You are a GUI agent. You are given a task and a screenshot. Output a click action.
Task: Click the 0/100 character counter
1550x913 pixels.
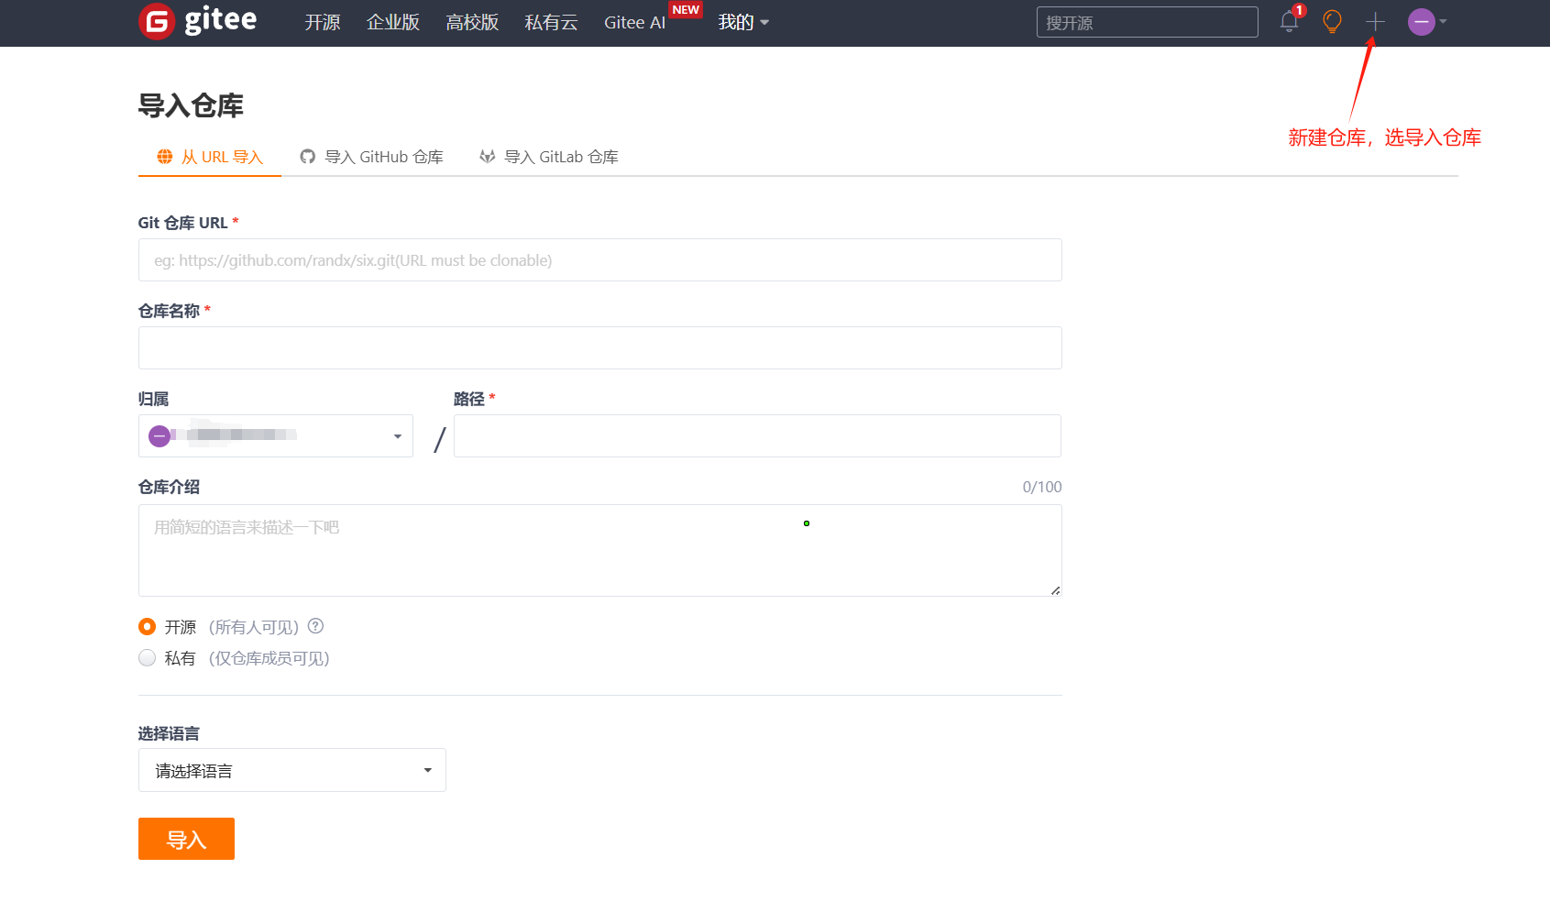1042,487
